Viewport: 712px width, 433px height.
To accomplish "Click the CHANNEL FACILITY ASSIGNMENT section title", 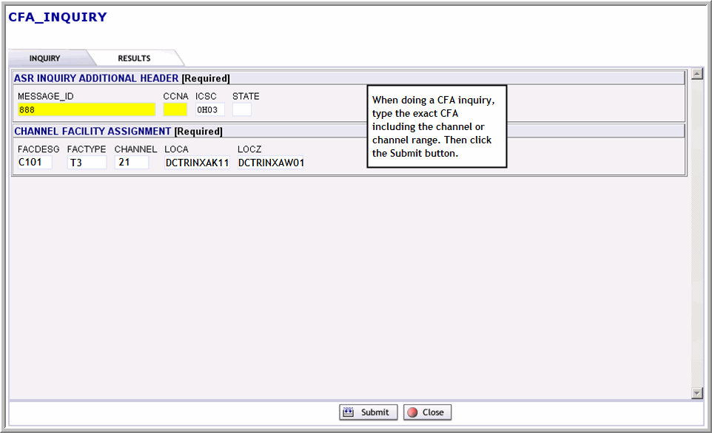I will click(x=93, y=132).
